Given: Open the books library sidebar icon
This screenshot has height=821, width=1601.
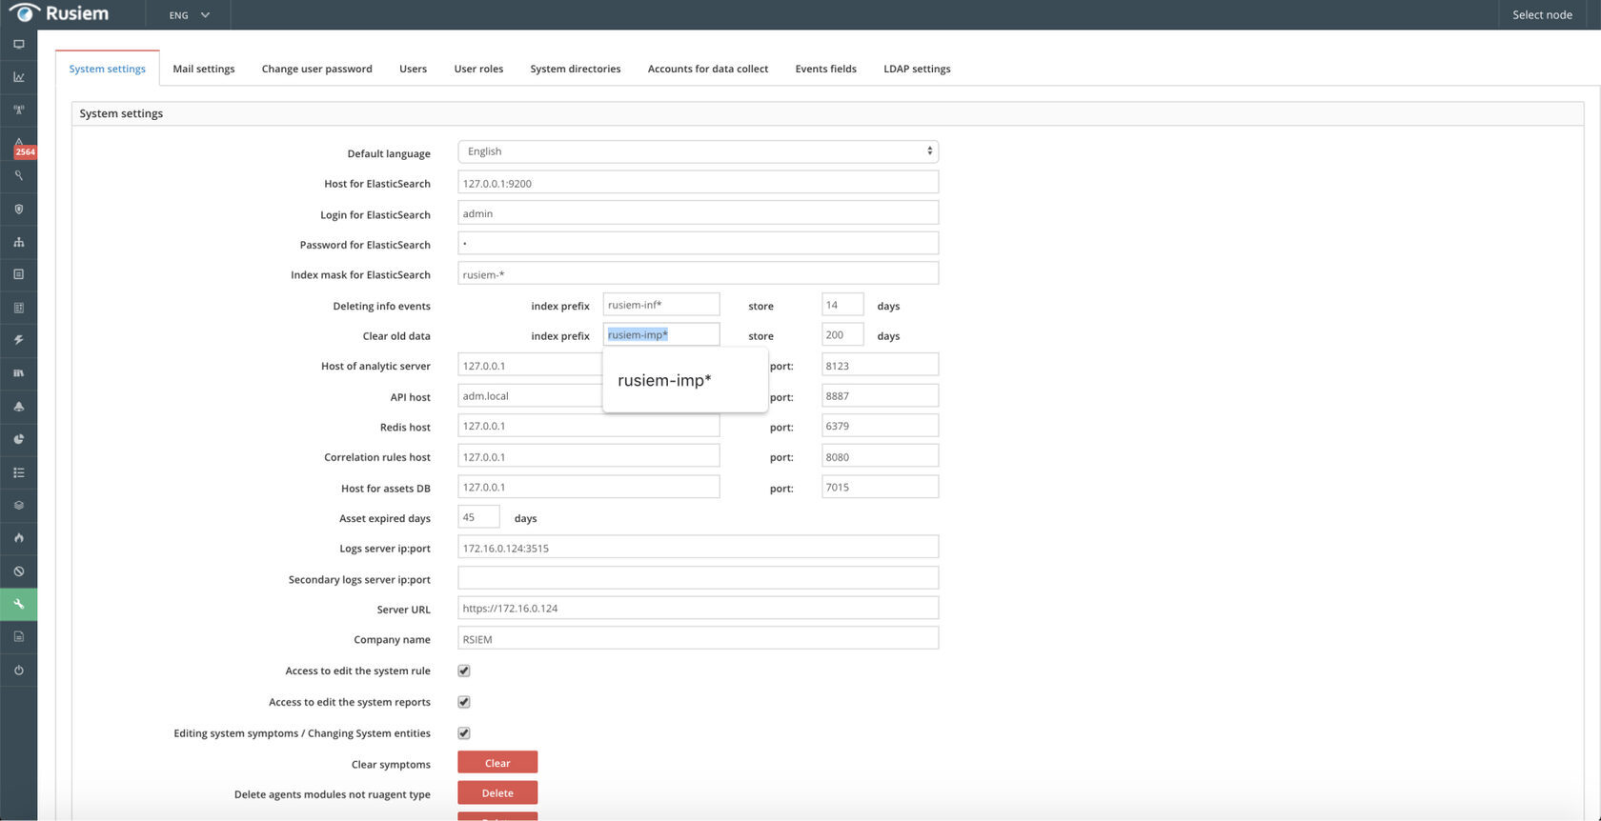Looking at the screenshot, I should click(18, 373).
